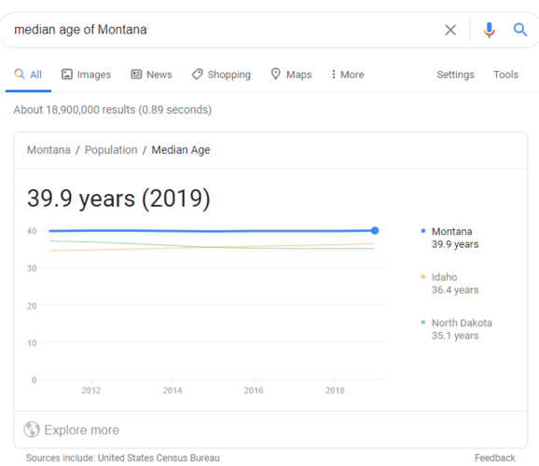Open the Population breadcrumb link
Viewport: 539px width, 466px height.
[111, 150]
